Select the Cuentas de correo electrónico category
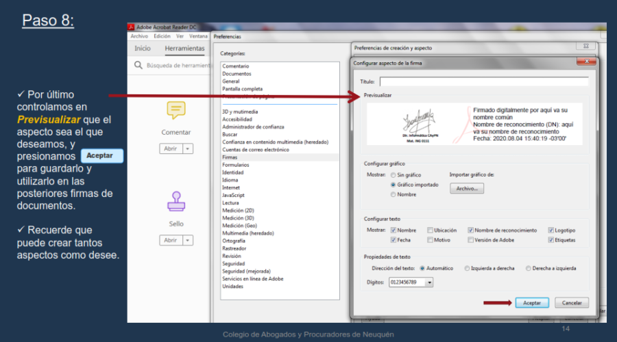The height and width of the screenshot is (342, 617). [256, 150]
